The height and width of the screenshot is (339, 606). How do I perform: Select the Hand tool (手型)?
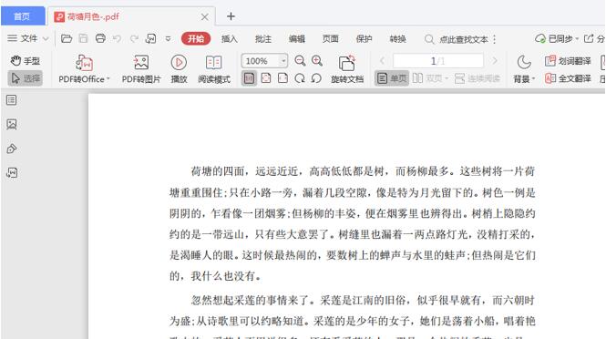click(26, 61)
